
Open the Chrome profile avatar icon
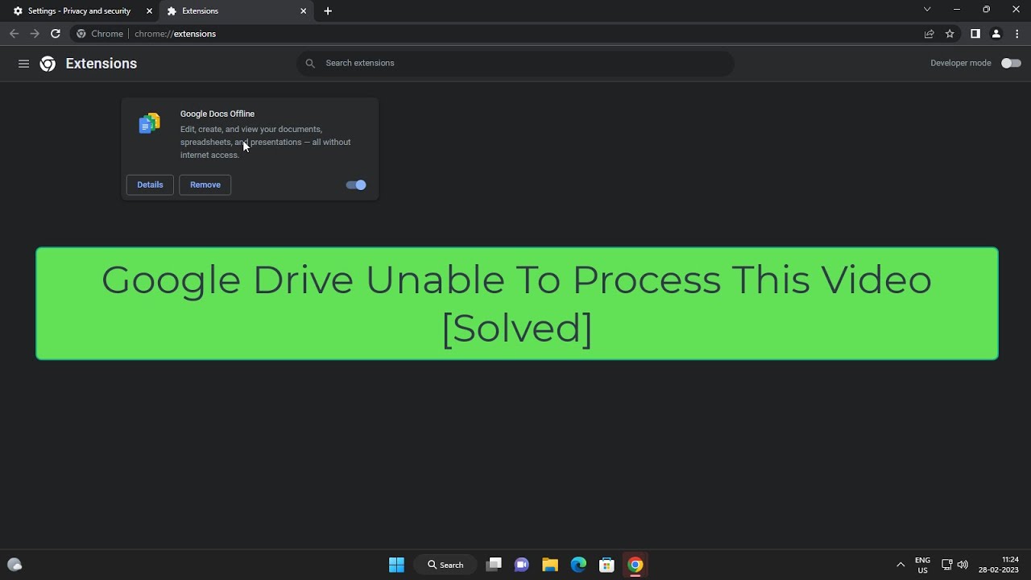click(996, 34)
